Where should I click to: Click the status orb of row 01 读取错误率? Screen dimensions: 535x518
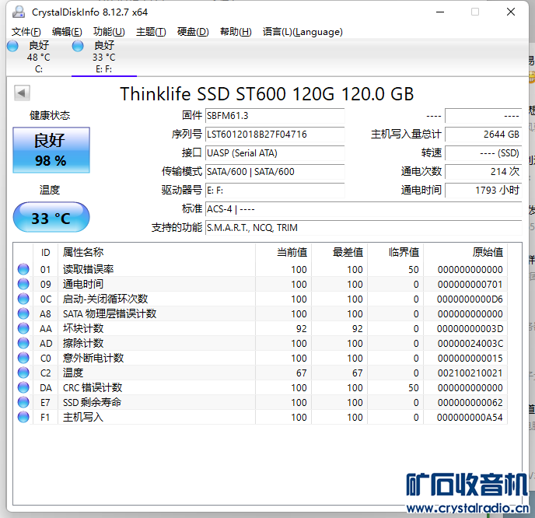pos(23,269)
